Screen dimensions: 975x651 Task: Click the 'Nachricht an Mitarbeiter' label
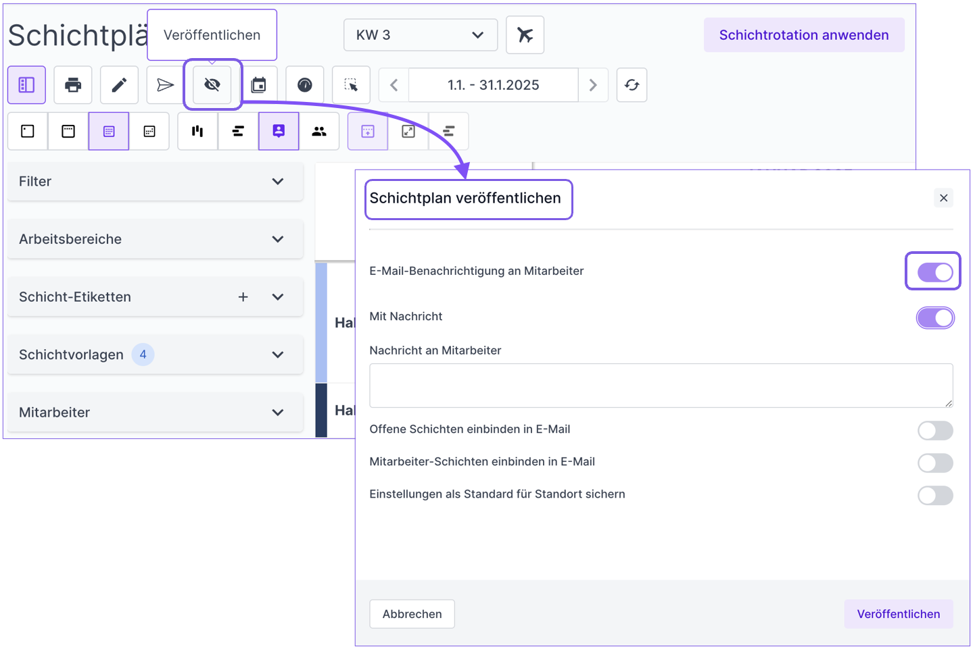[x=435, y=350]
